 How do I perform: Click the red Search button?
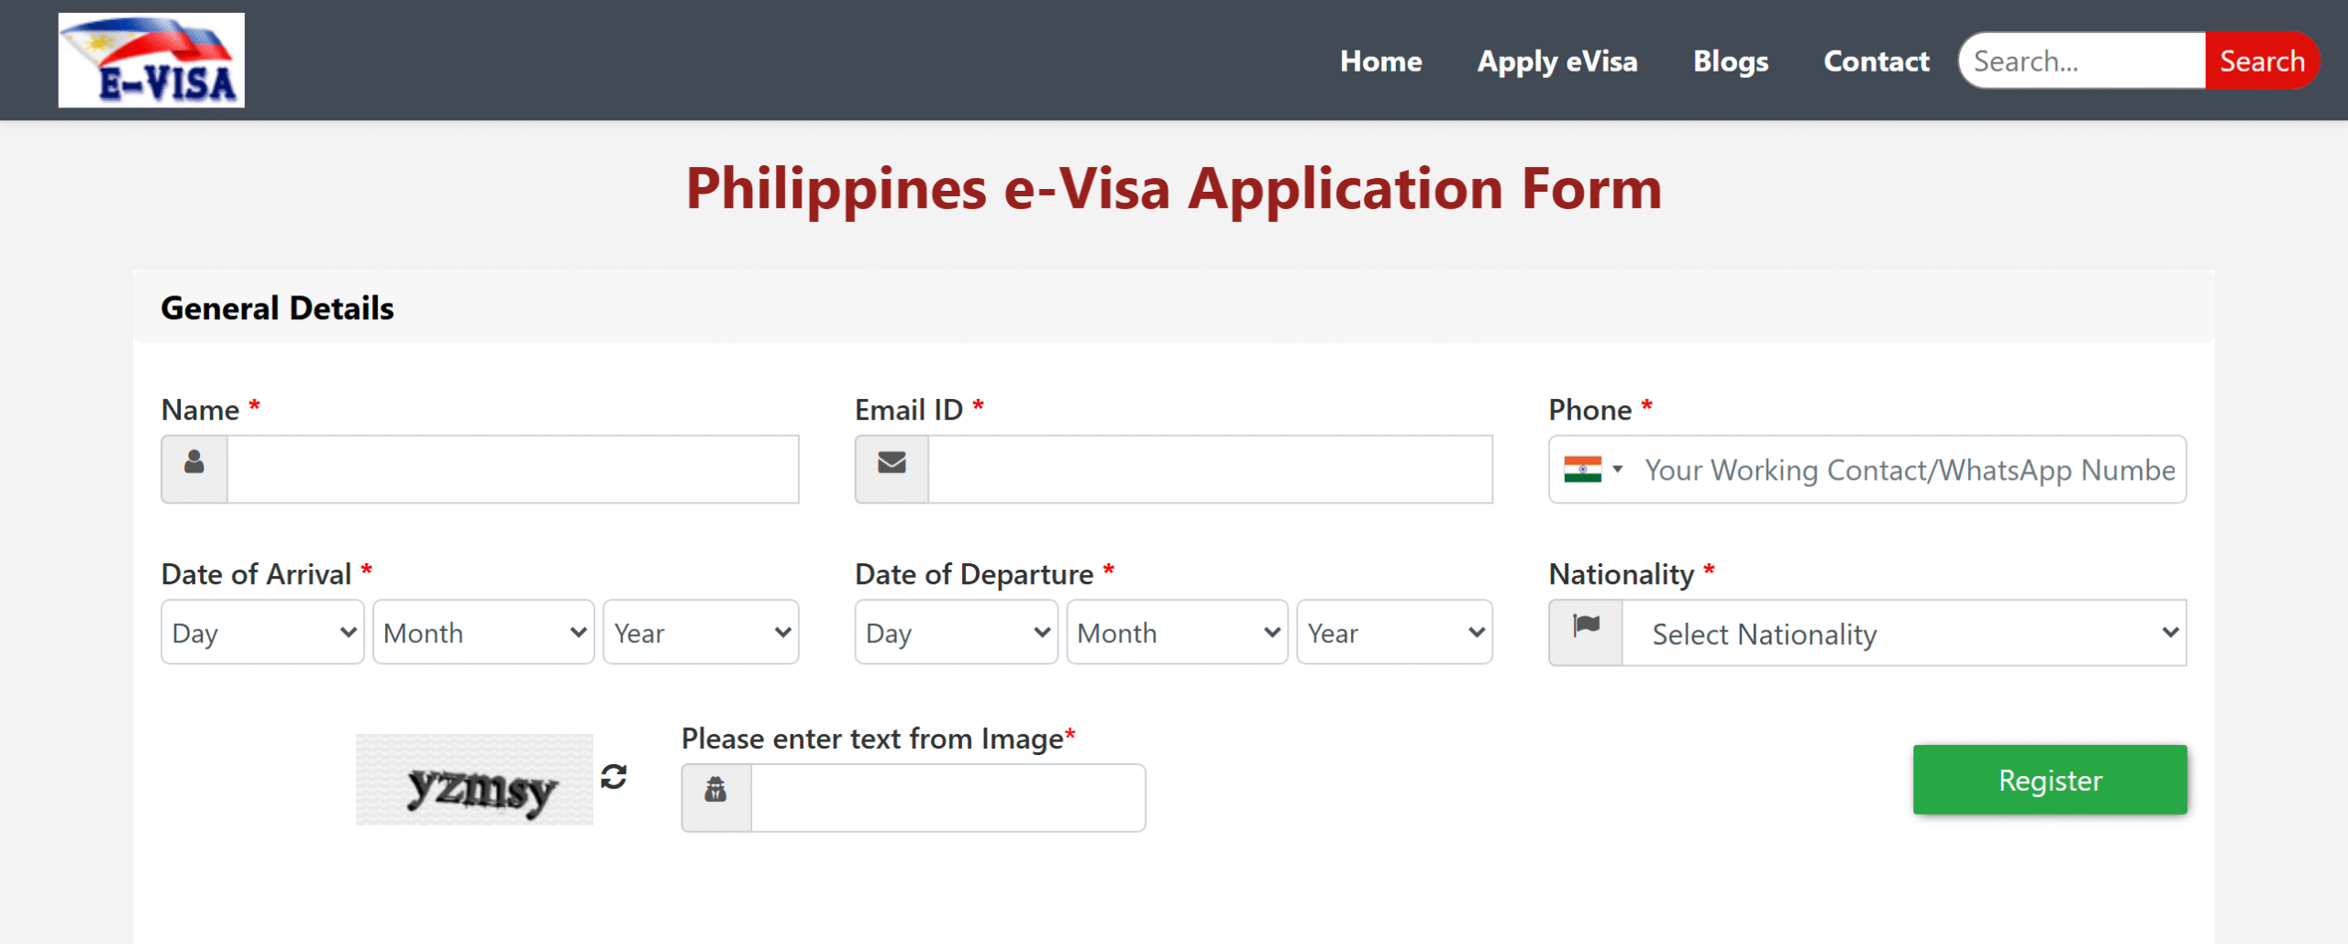point(2261,61)
